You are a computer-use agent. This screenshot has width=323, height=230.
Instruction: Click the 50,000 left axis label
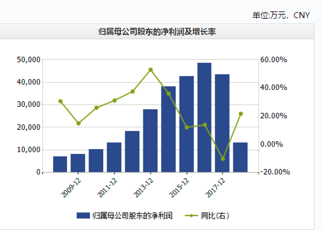pyautogui.click(x=29, y=60)
